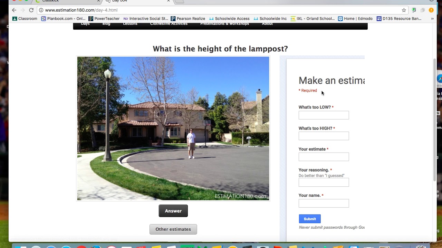Open the Interactive Social St... bookmark
Screen dimensions: 442x248
[x=146, y=19]
